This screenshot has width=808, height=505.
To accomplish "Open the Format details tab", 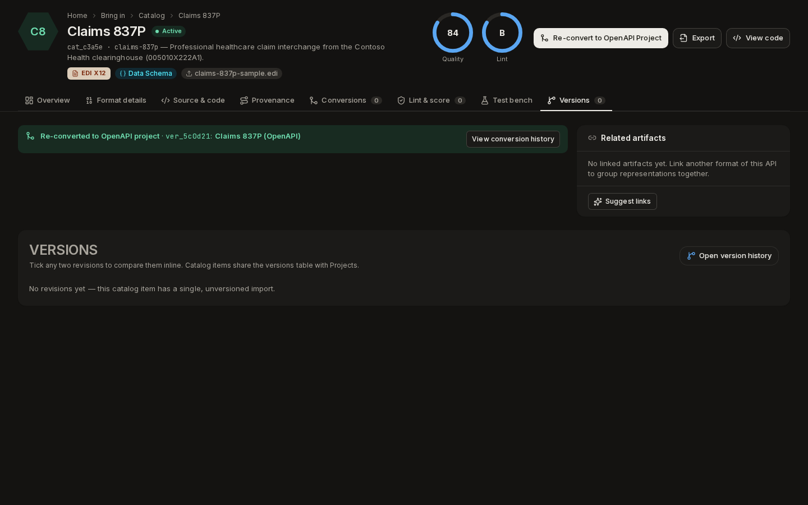I will tap(116, 100).
